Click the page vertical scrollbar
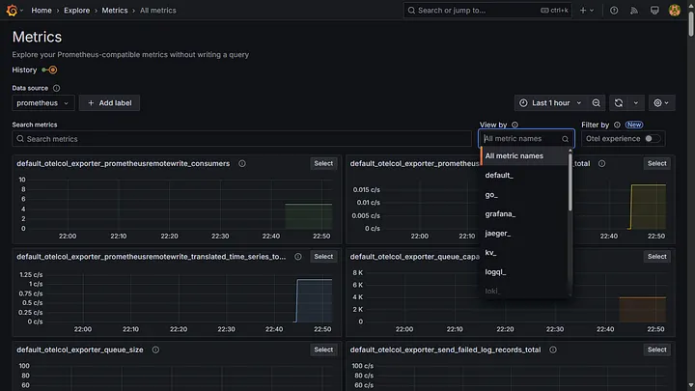695x391 pixels. tap(691, 23)
